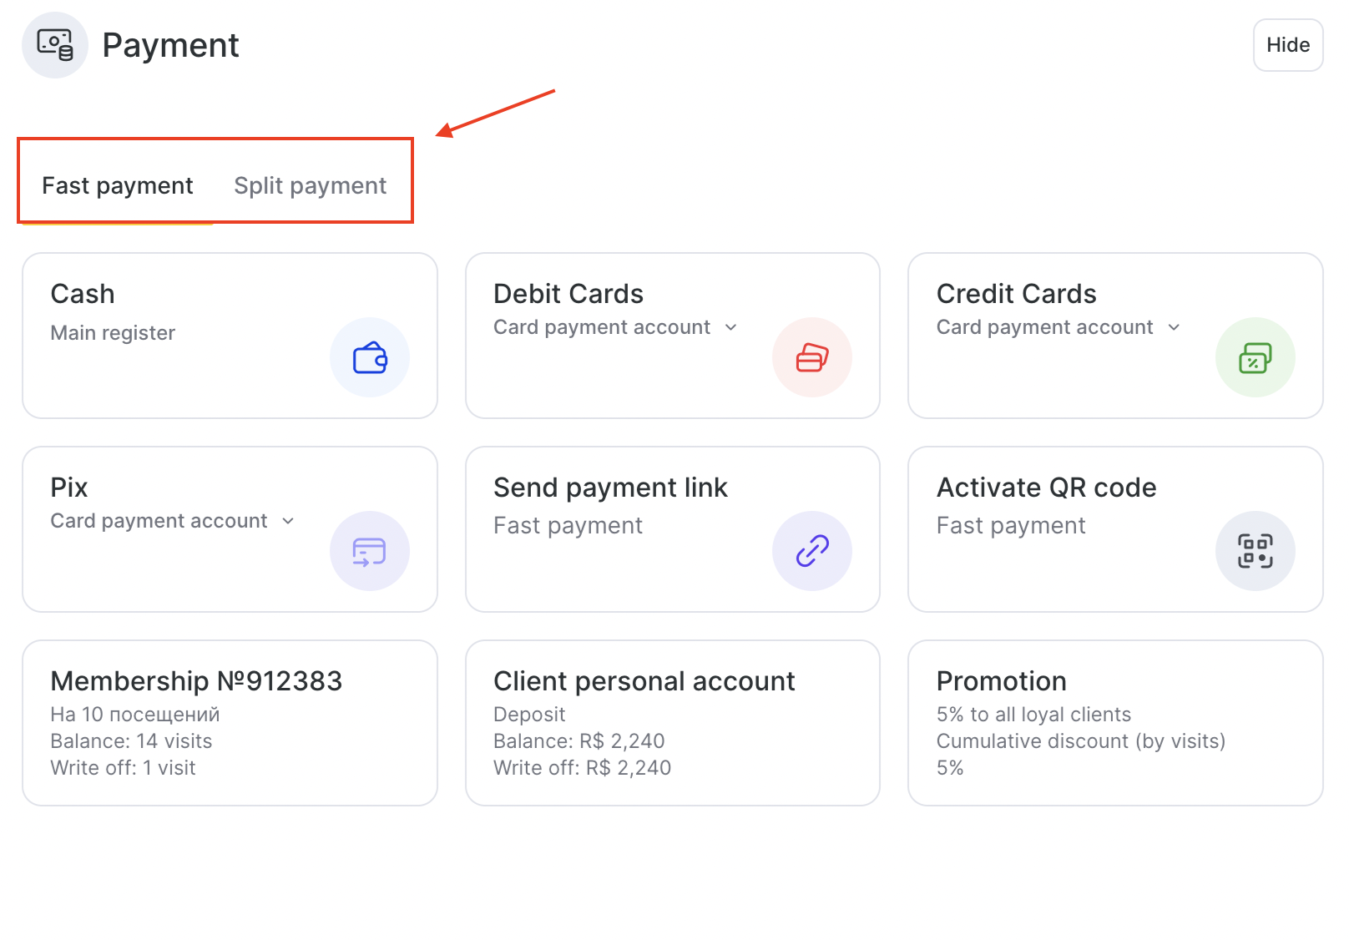Choose the Activate QR code title
Image resolution: width=1349 pixels, height=940 pixels.
[x=1046, y=488]
